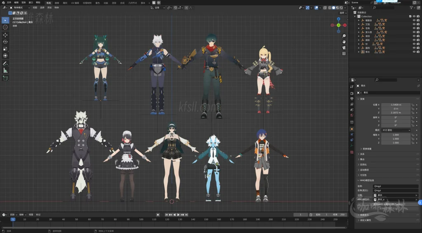This screenshot has width=422, height=233.
Task: Switch to the 几何节点 workspace tab
Action: tap(132, 3)
